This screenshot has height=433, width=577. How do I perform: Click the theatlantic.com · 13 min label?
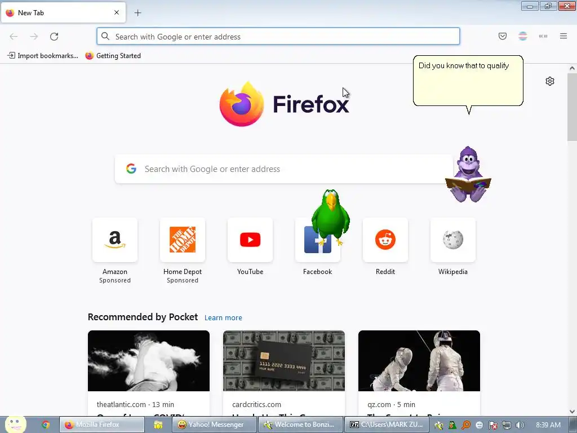point(135,404)
